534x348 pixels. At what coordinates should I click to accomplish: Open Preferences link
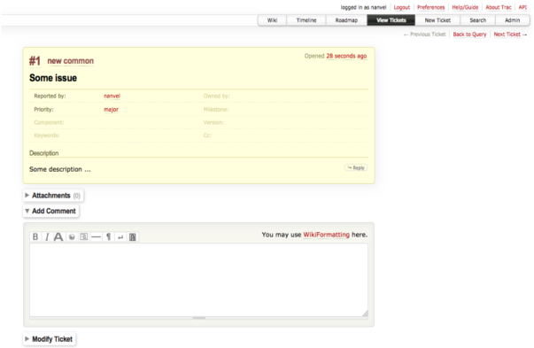(x=430, y=7)
